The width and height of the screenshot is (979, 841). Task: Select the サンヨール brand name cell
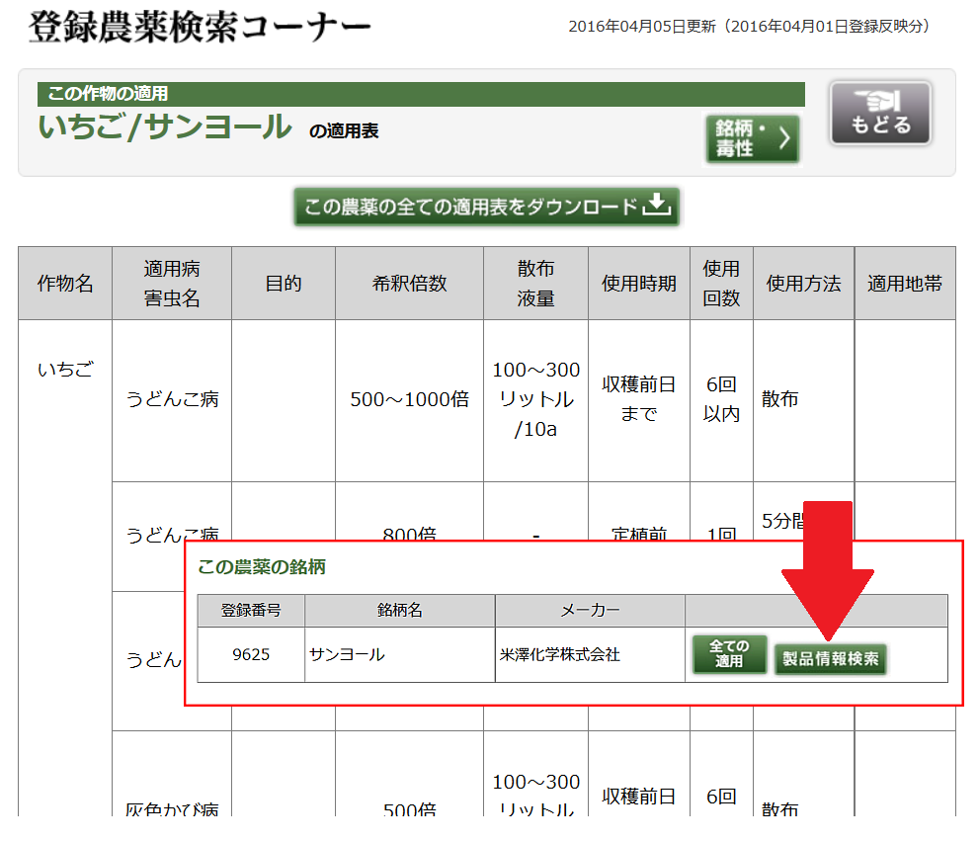[x=347, y=654]
